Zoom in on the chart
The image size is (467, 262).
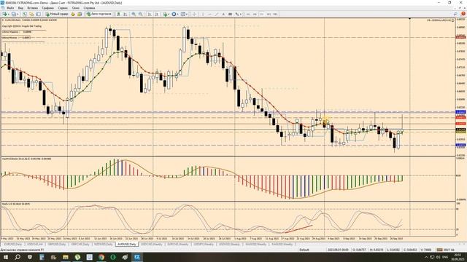pos(134,14)
